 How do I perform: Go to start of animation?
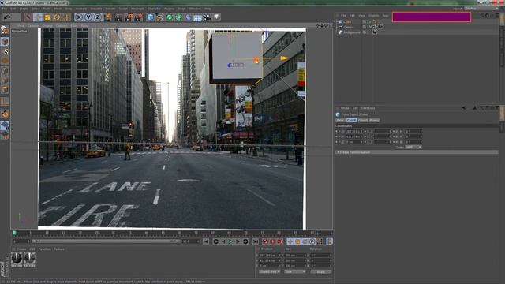point(206,241)
